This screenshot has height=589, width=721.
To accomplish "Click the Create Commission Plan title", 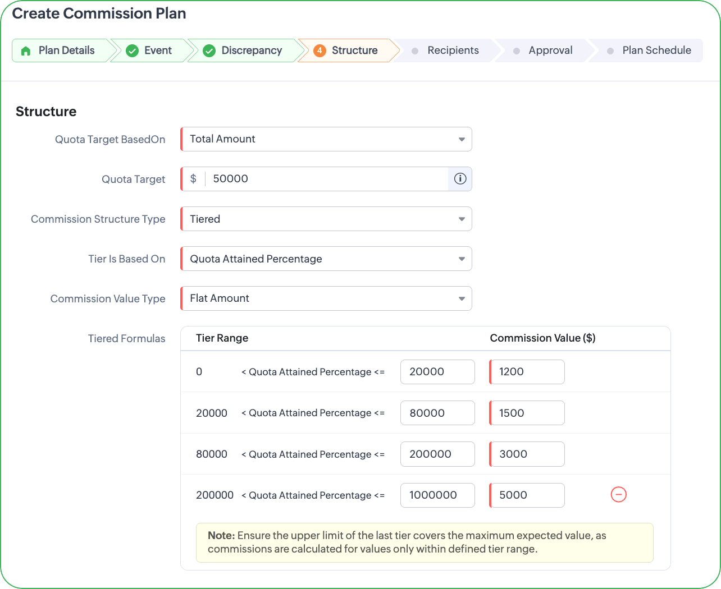I will tap(99, 13).
